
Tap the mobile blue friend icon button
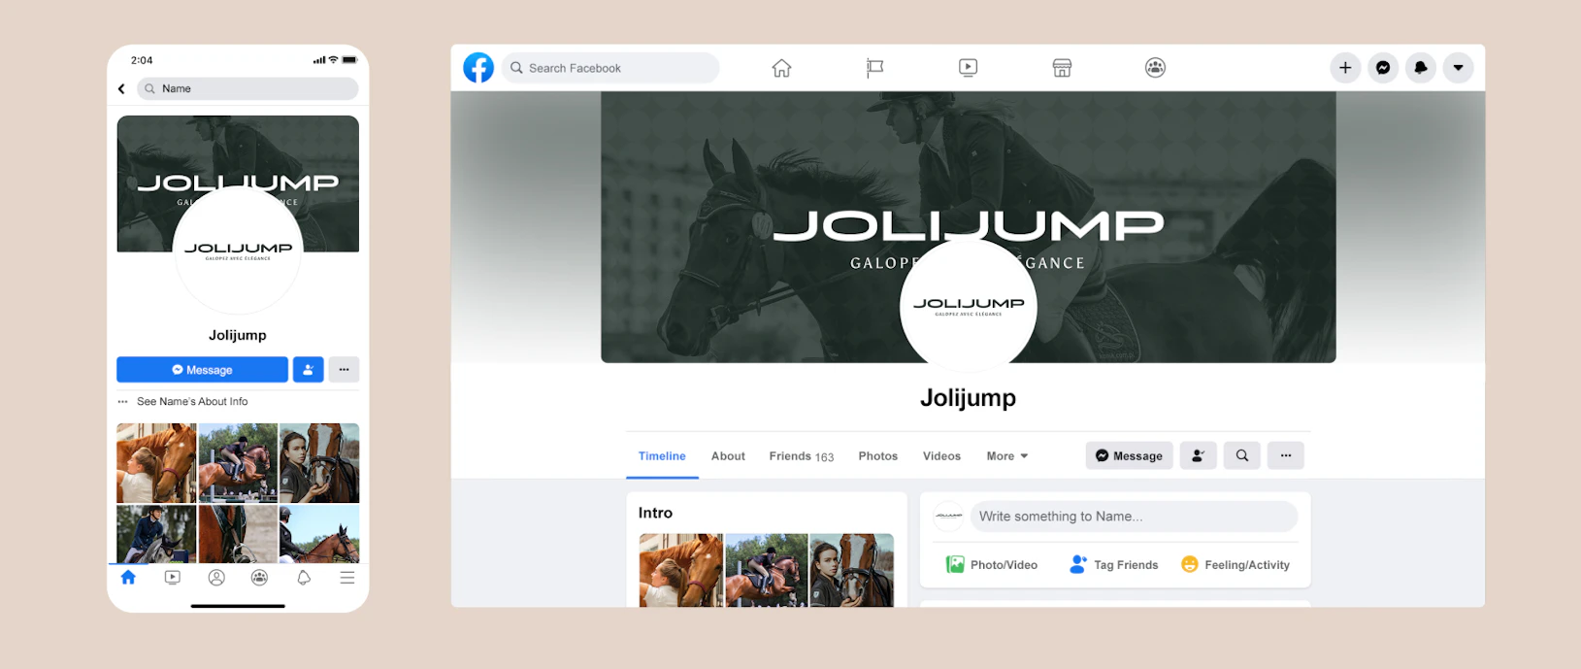[308, 370]
